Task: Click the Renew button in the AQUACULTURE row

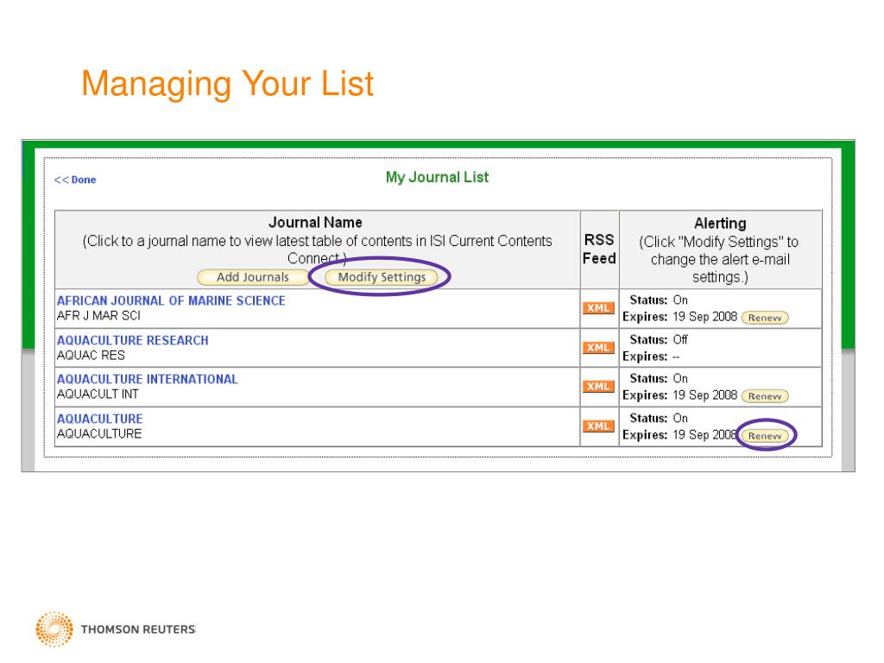Action: (765, 436)
